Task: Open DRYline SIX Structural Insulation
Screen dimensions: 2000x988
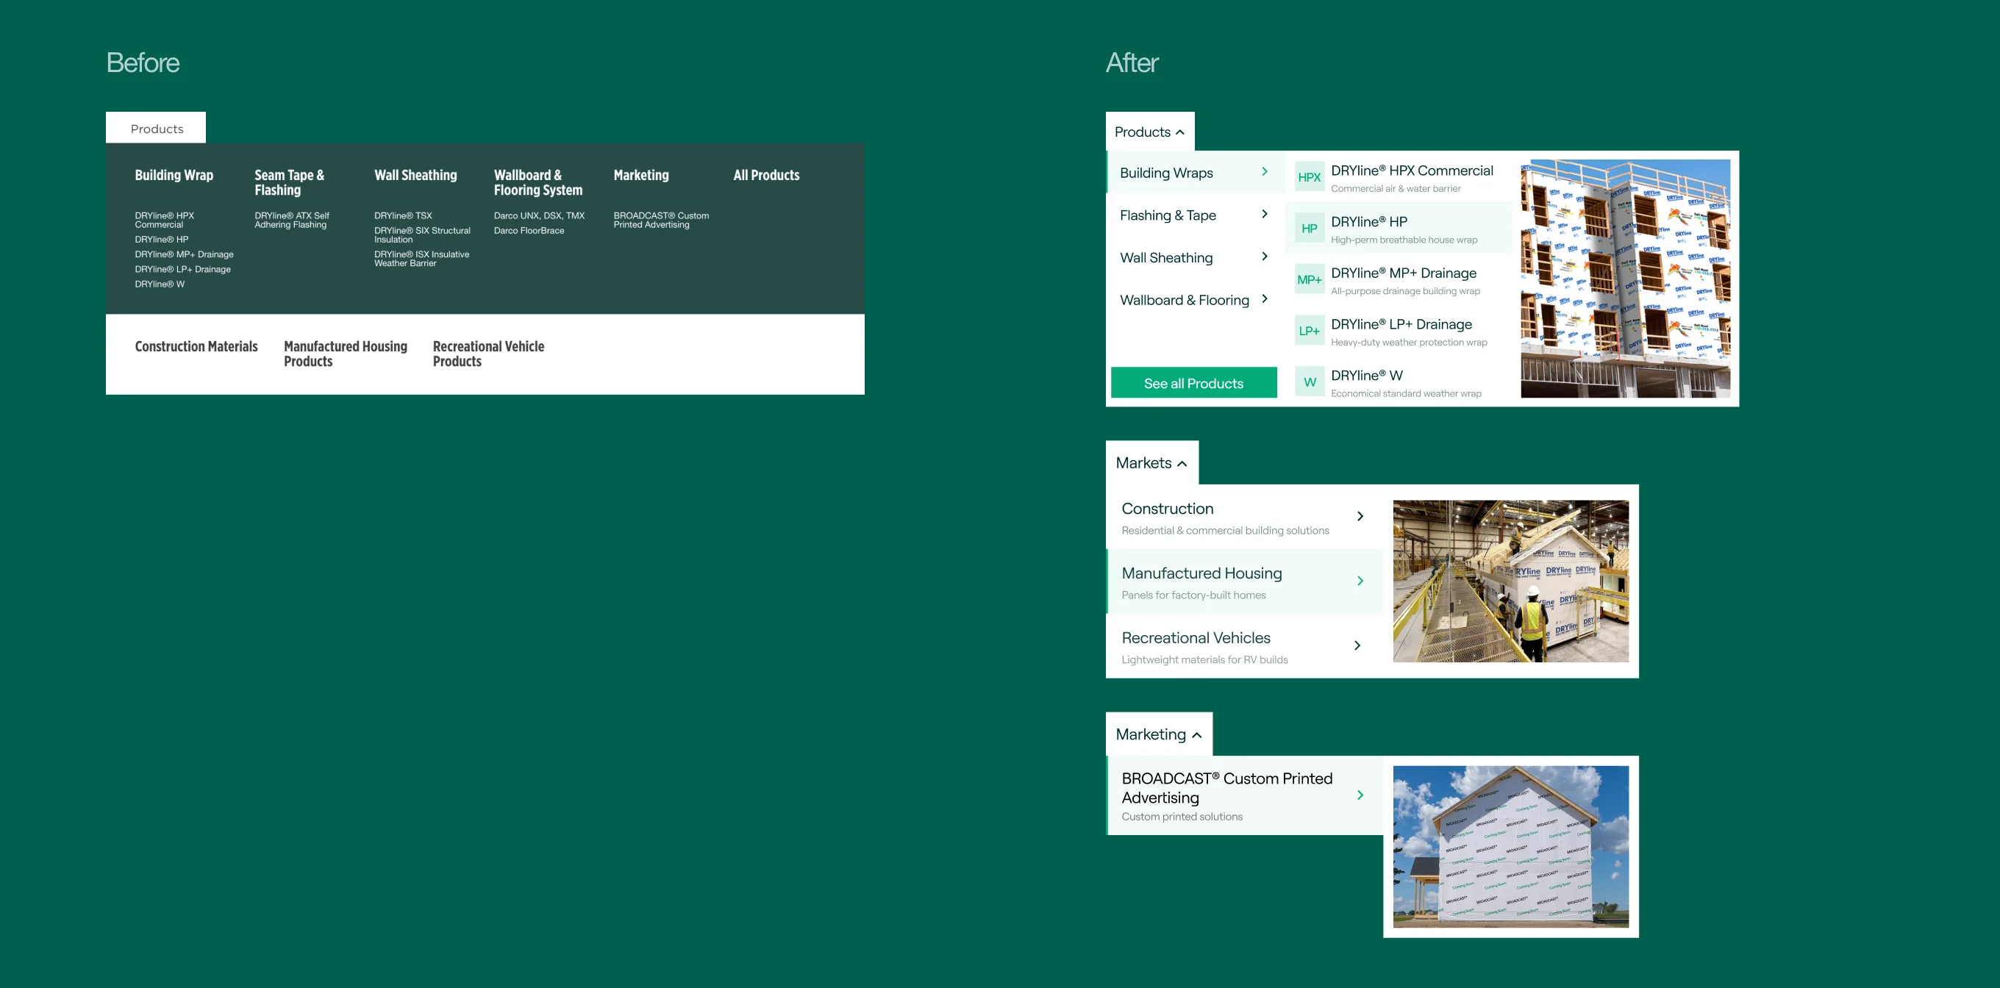Action: coord(422,235)
